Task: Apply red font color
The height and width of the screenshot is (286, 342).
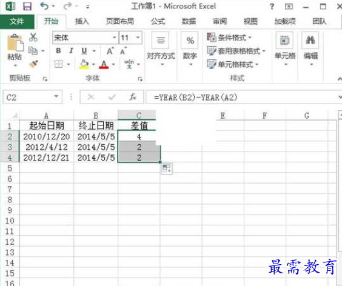Action: pos(104,64)
